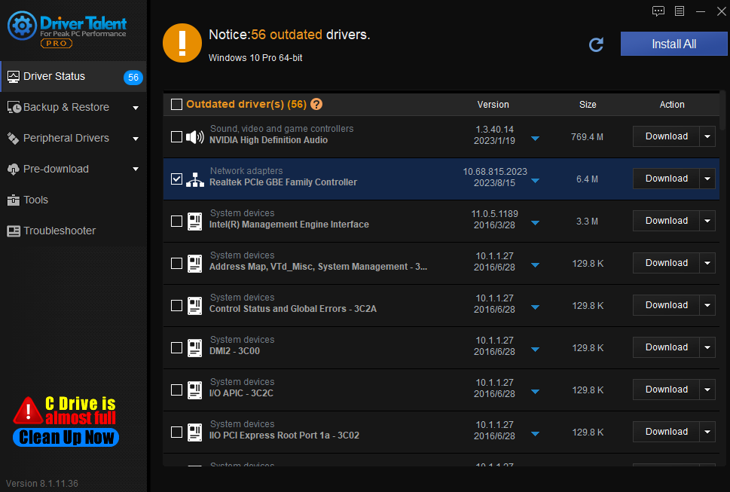
Task: Click the refresh scan icon
Action: [x=596, y=44]
